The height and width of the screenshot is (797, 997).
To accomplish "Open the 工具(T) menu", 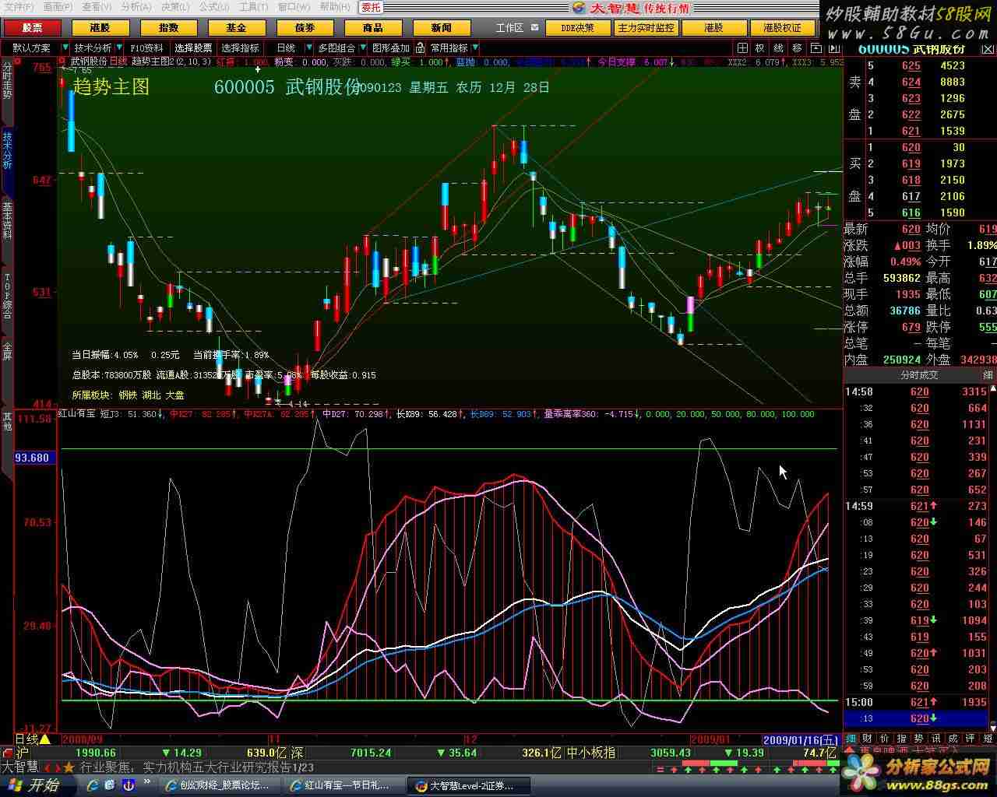I will pyautogui.click(x=252, y=7).
